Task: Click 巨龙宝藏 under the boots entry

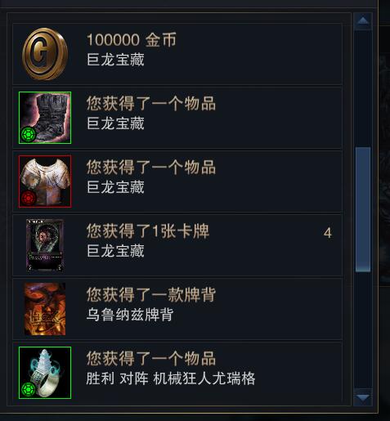Action: pyautogui.click(x=115, y=123)
